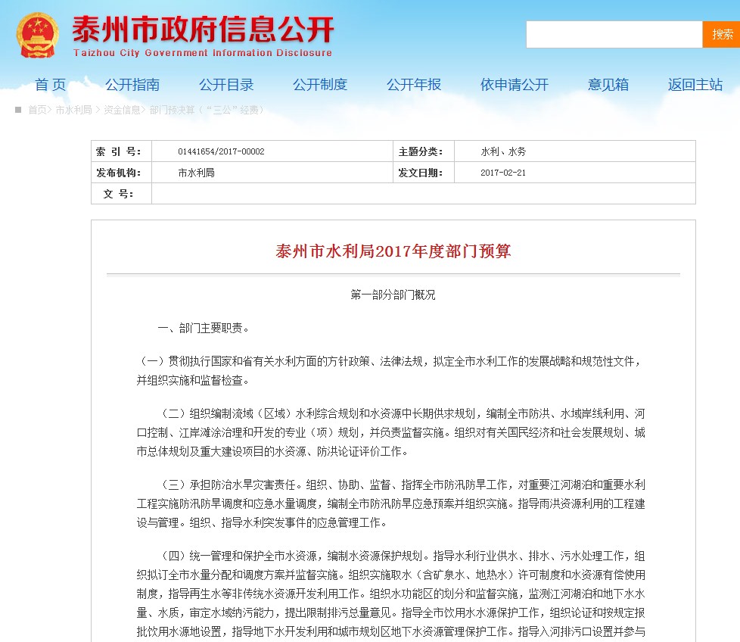The width and height of the screenshot is (740, 642).
Task: Go to 公开指南 in navigation bar
Action: tap(132, 85)
